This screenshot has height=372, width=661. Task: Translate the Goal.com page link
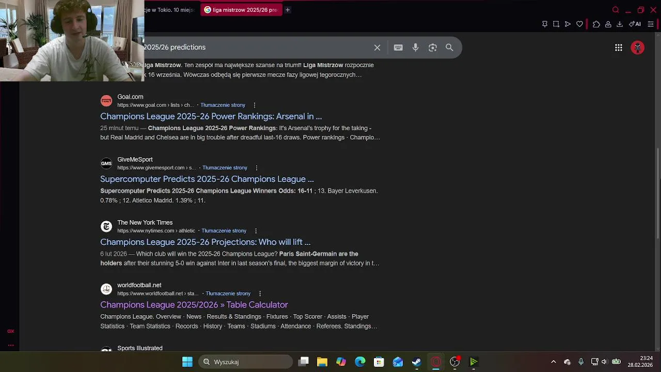[223, 105]
